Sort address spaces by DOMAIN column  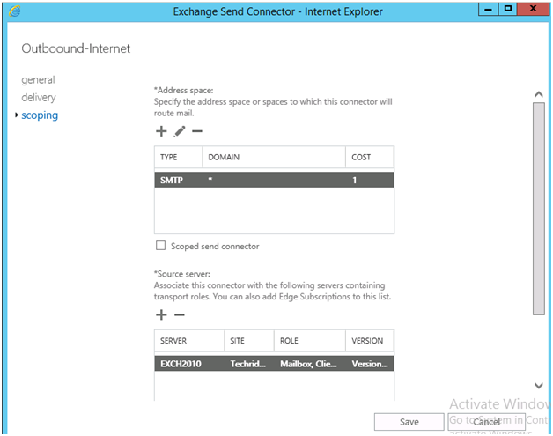point(274,157)
